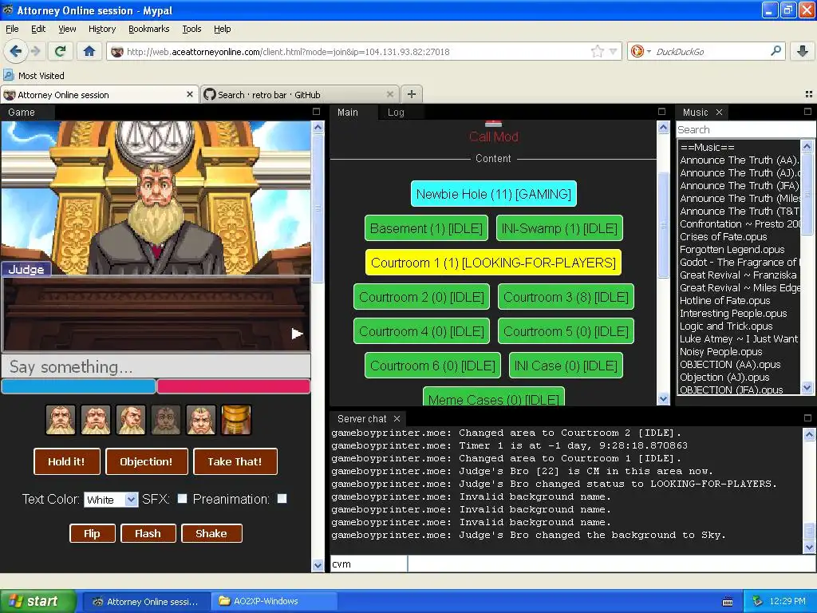This screenshot has width=817, height=613.
Task: Close the Server chat tab
Action: [x=397, y=418]
